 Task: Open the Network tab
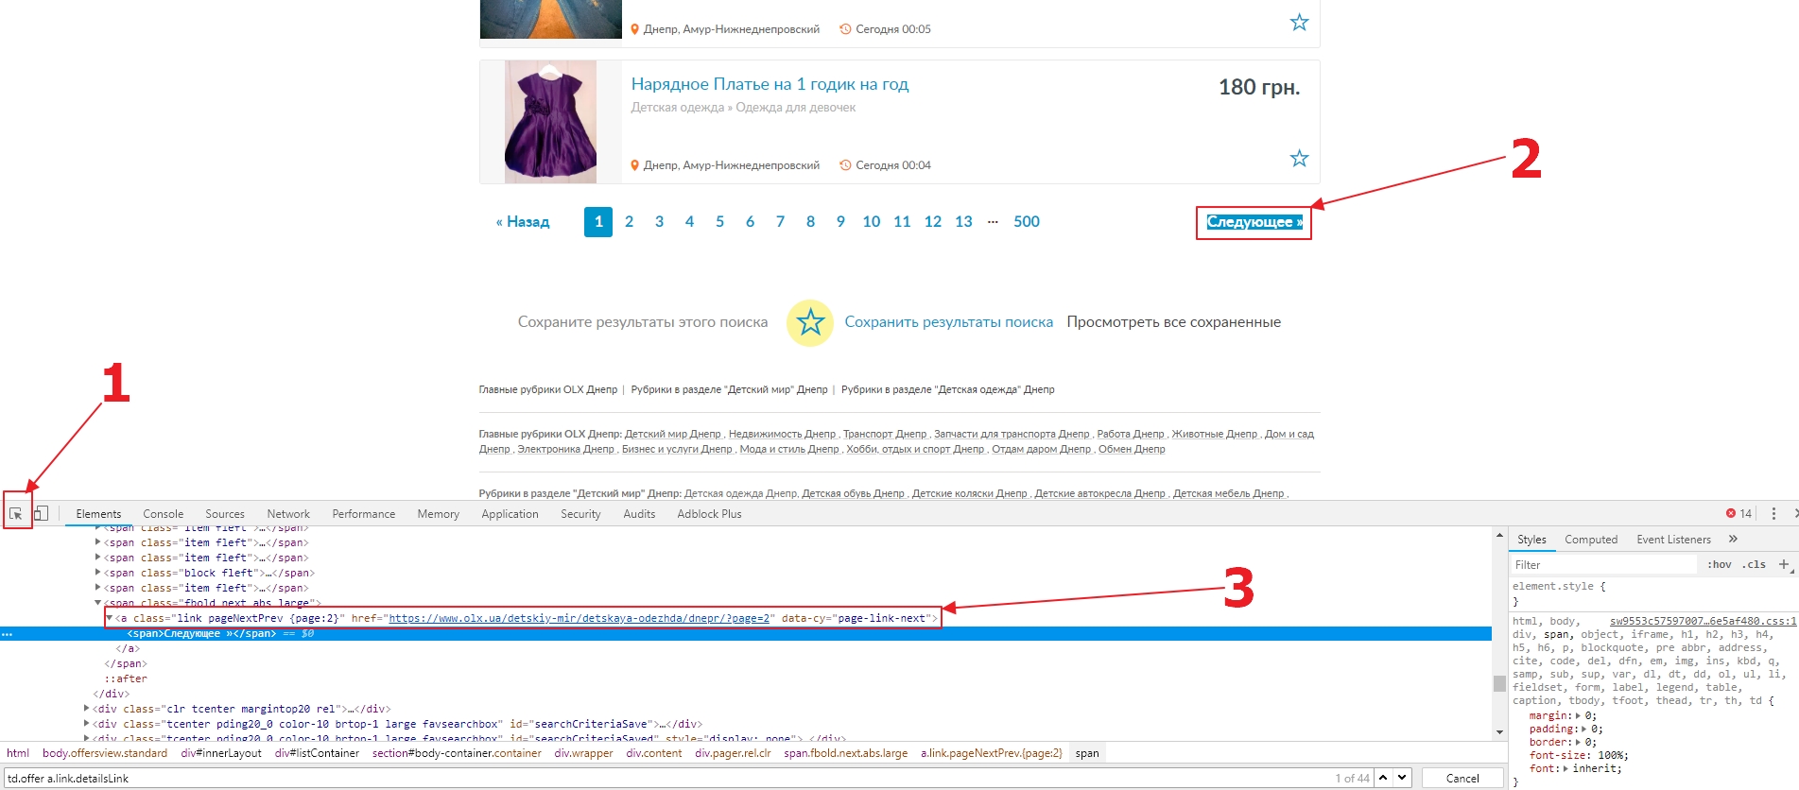point(288,514)
